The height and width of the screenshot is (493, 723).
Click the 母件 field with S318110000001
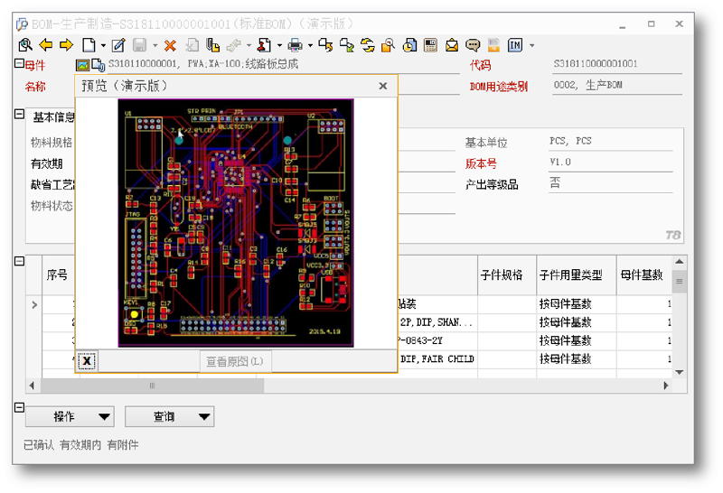pyautogui.click(x=284, y=64)
